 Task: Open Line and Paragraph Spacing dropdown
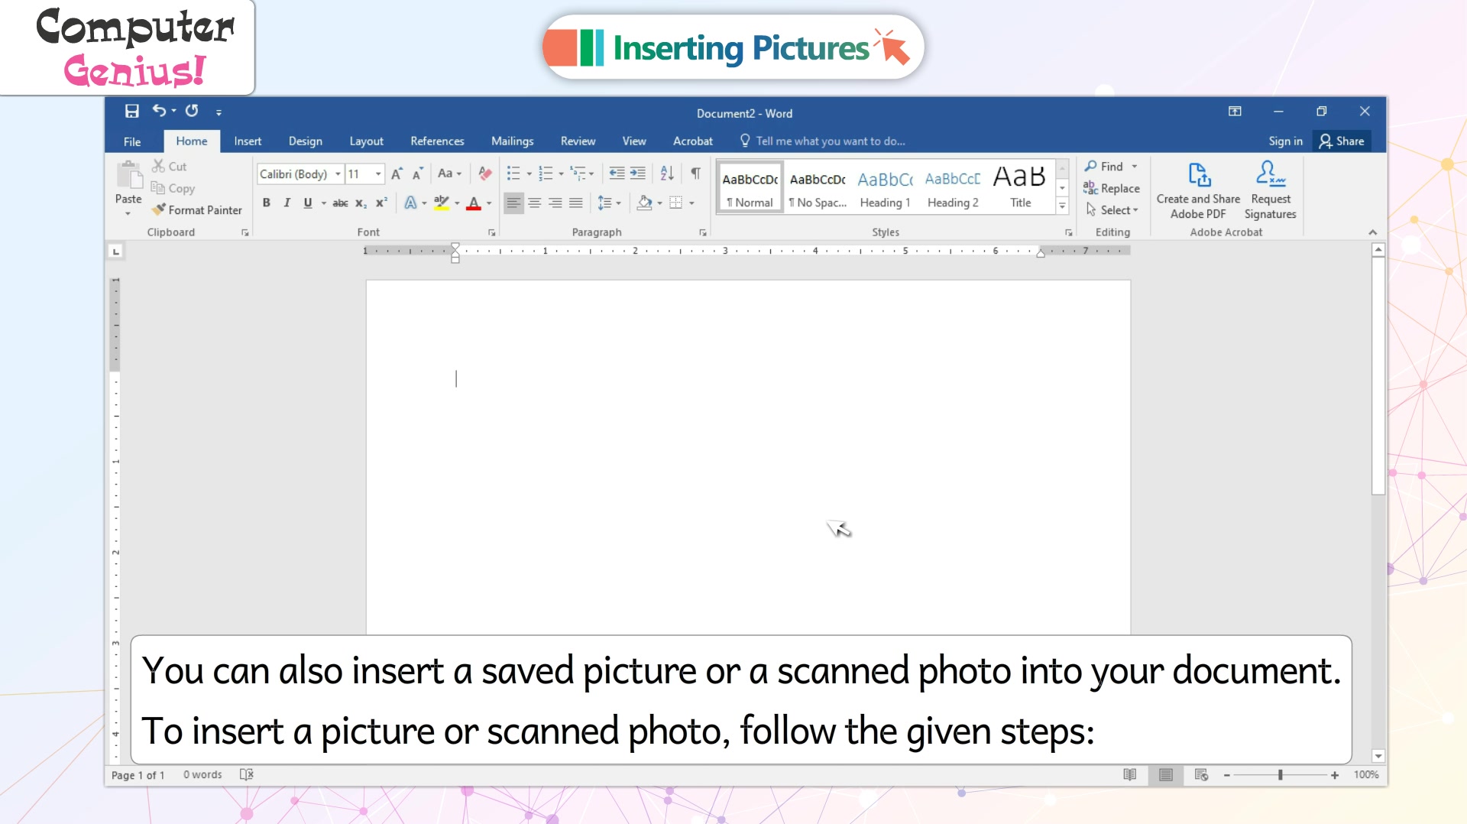(x=609, y=203)
